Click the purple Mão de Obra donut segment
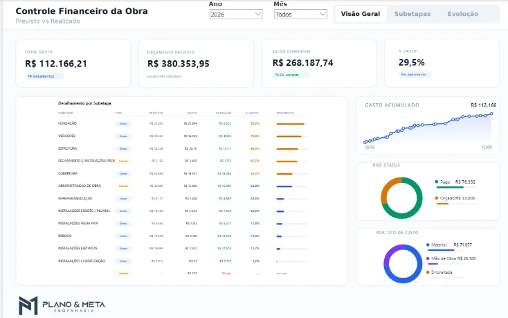Viewport: 508px width, 318px height. click(390, 254)
